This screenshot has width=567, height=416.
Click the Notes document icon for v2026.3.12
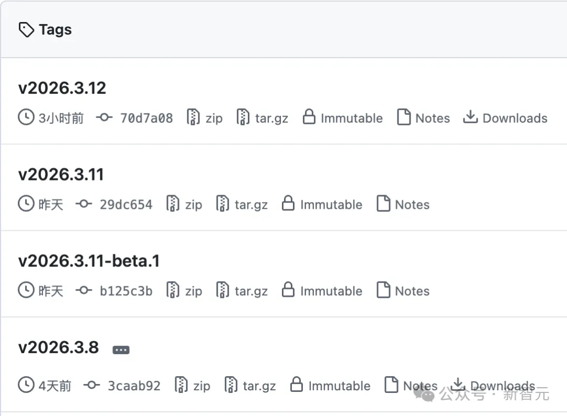(404, 118)
